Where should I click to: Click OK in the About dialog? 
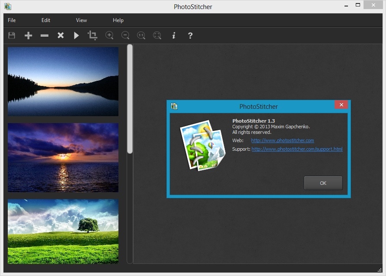[x=323, y=183]
